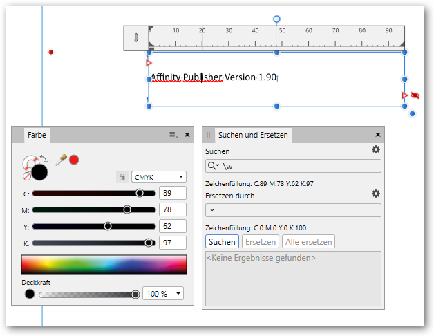Adjust the M magenta slider handle
The width and height of the screenshot is (434, 336).
coord(127,209)
